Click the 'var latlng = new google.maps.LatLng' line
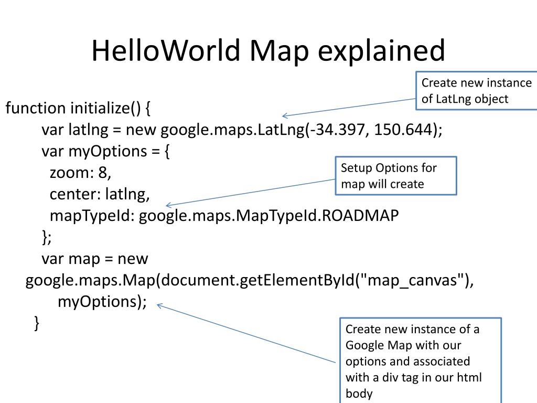Image resolution: width=537 pixels, height=403 pixels. (242, 130)
